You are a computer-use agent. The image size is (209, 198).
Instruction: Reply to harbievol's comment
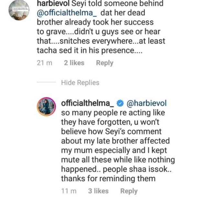104,63
